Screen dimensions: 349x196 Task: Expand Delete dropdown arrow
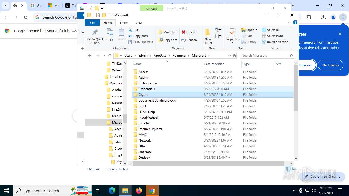point(197,32)
